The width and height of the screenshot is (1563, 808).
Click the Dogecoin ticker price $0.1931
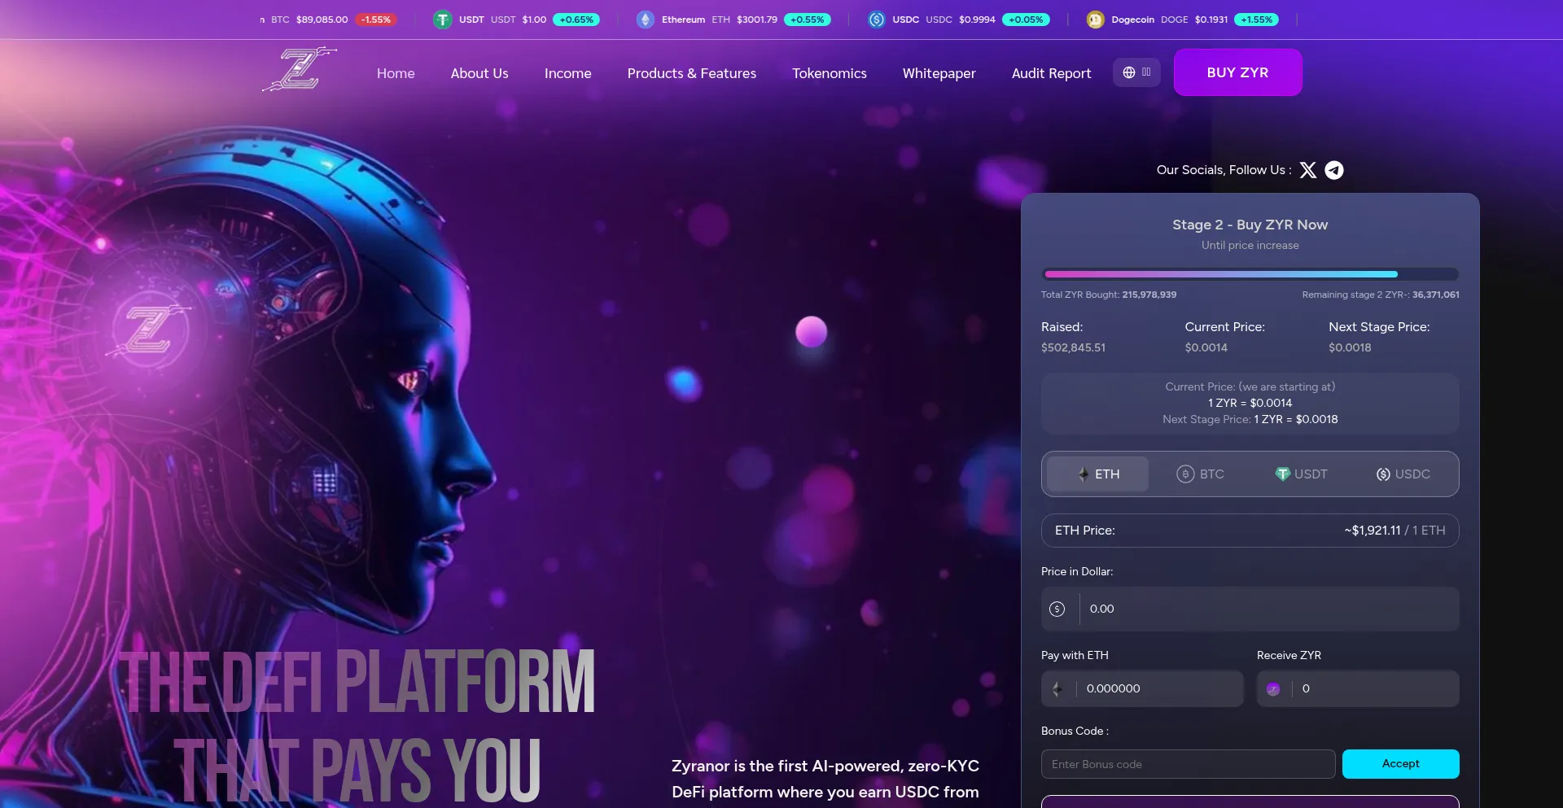[x=1211, y=20]
